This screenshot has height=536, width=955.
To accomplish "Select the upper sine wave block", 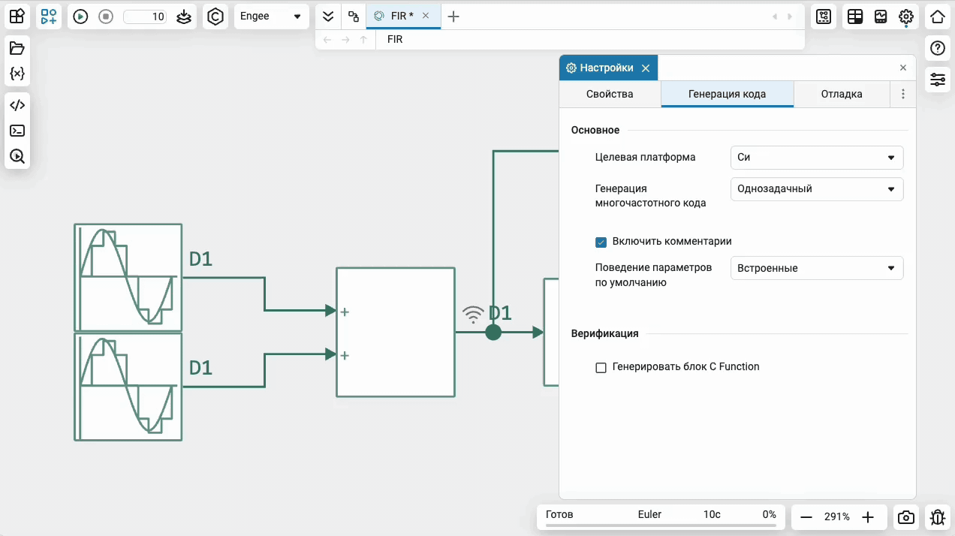I will [128, 277].
